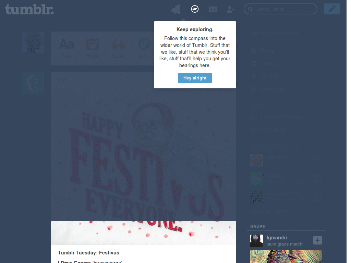Click the chevron next to Following 2 blogs
The height and width of the screenshot is (263, 351).
(320, 117)
